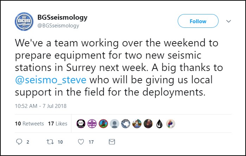
Task: Like the tweet with the heart icon
Action: [81, 142]
